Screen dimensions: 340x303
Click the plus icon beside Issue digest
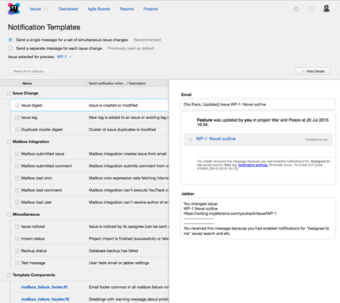point(17,105)
